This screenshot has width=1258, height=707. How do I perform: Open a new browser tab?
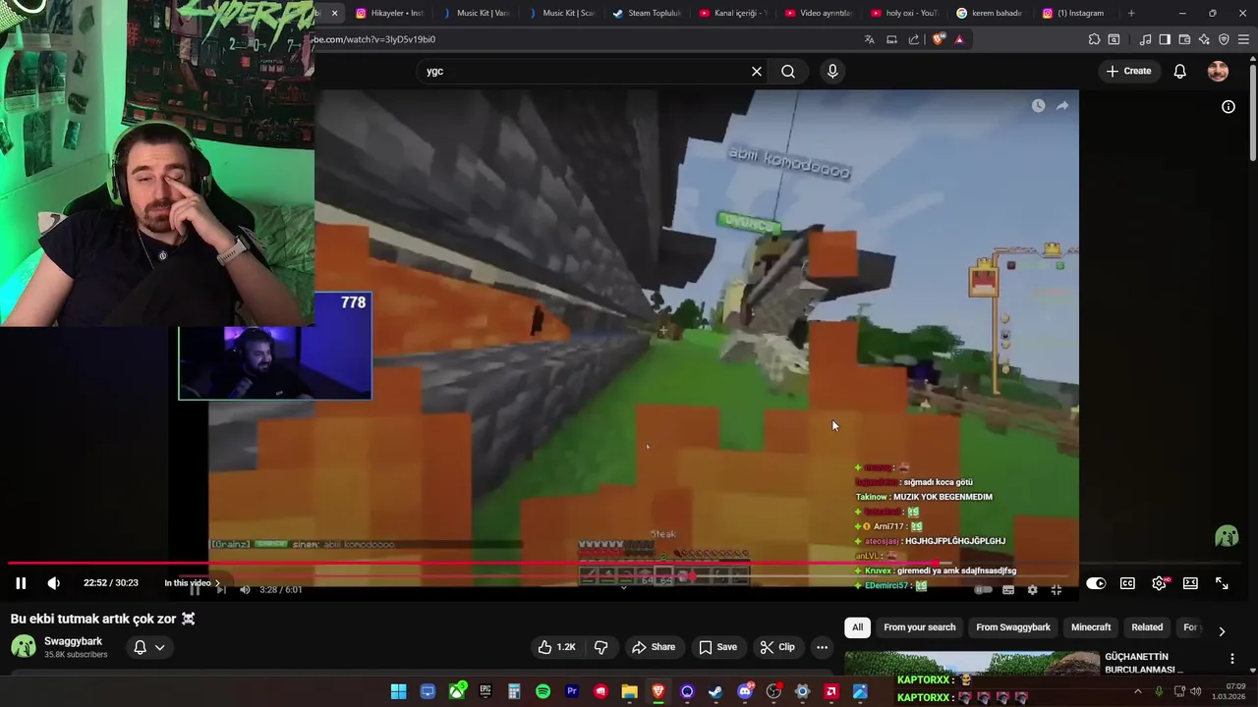1131,13
